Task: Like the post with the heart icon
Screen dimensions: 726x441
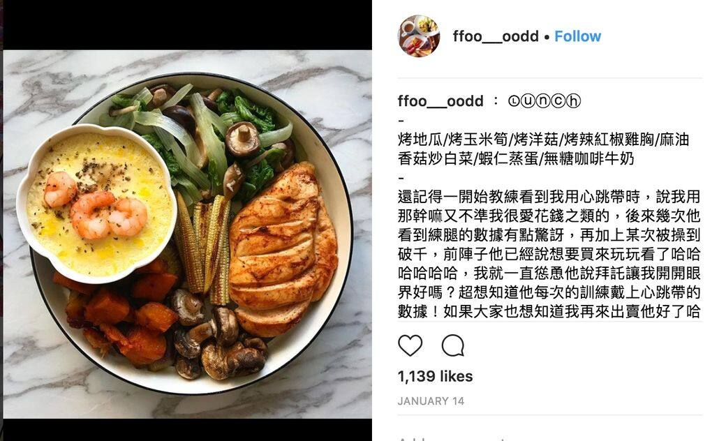Action: click(x=410, y=345)
